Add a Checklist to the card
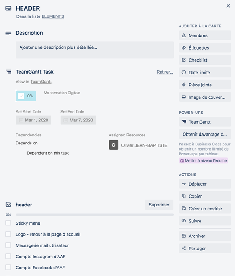 tap(205, 60)
